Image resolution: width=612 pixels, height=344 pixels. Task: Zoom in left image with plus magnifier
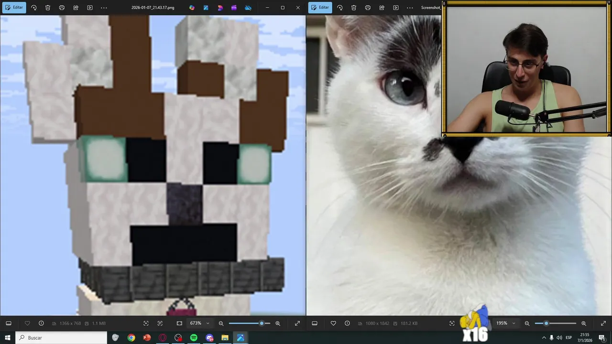click(278, 323)
